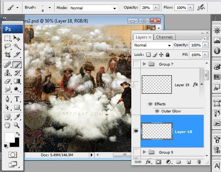Toggle Quick Mask mode

(13, 155)
